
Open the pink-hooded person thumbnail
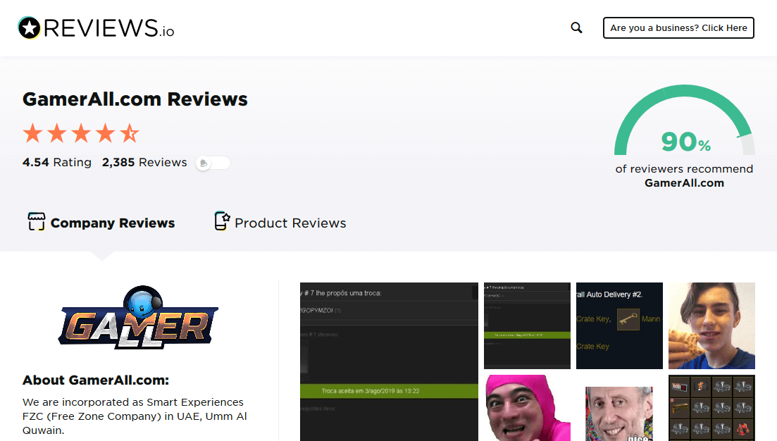click(527, 408)
